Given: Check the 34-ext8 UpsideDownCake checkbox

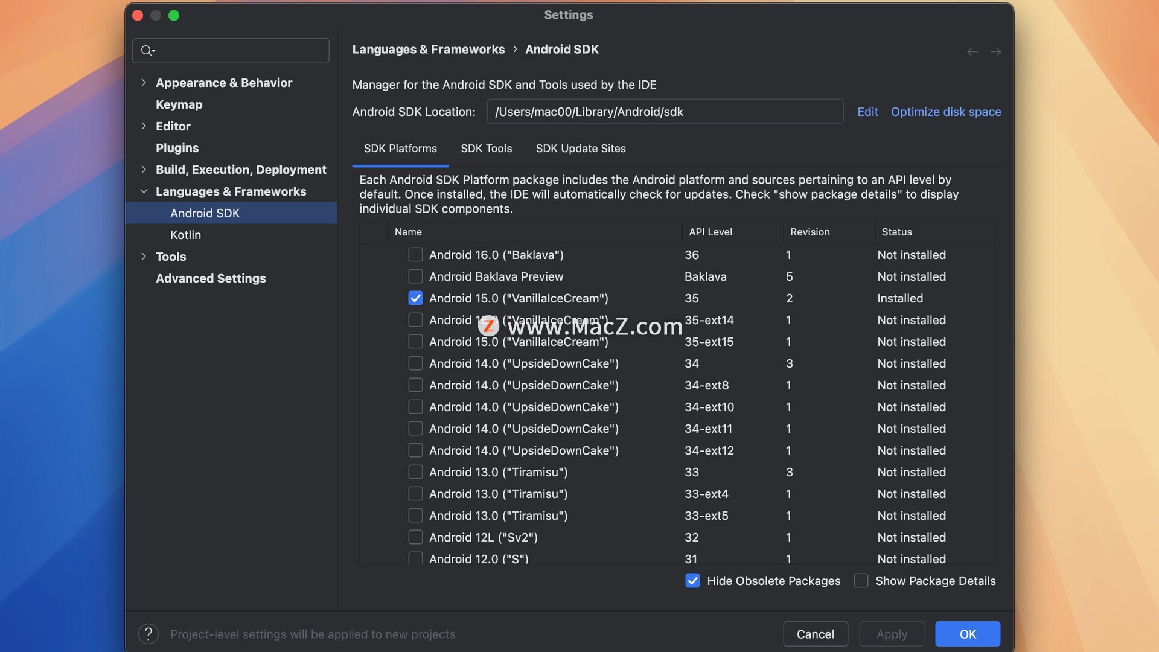Looking at the screenshot, I should pyautogui.click(x=415, y=385).
